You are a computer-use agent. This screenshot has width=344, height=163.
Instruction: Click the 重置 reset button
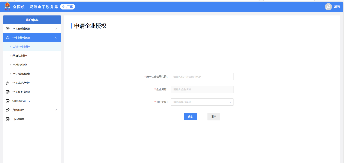(214, 117)
